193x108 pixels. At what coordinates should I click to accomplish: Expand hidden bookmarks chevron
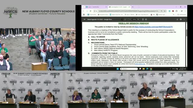[x=174, y=15]
